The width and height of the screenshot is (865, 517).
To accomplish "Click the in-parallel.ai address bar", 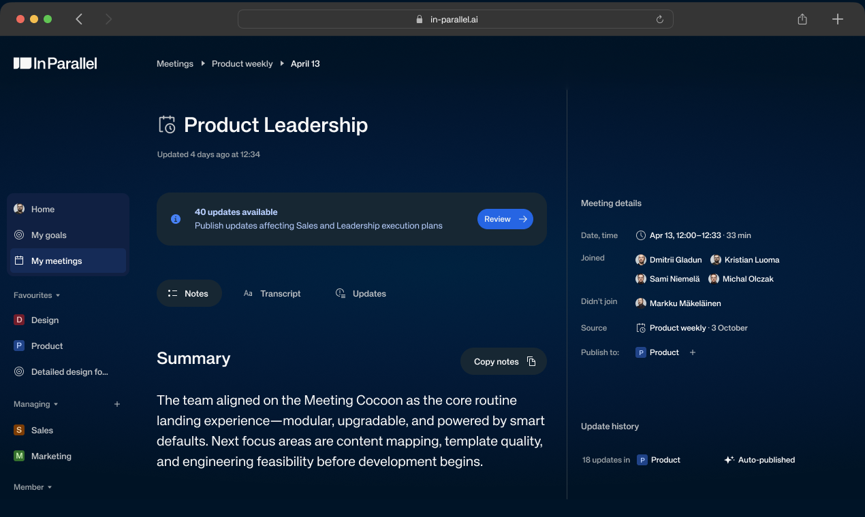I will (x=455, y=19).
